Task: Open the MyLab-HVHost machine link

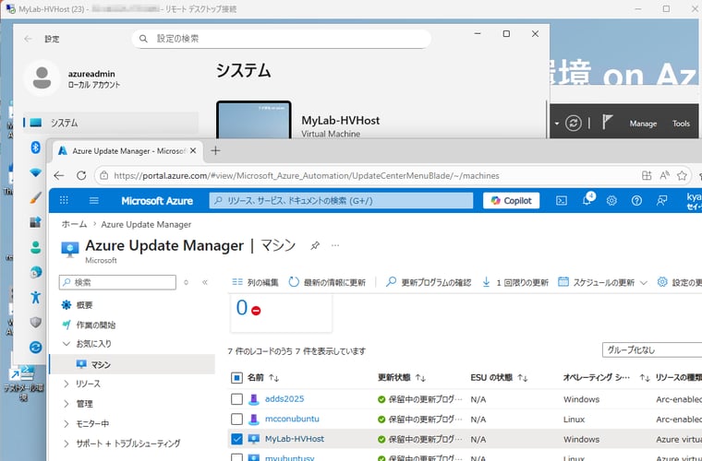Action: click(x=294, y=439)
